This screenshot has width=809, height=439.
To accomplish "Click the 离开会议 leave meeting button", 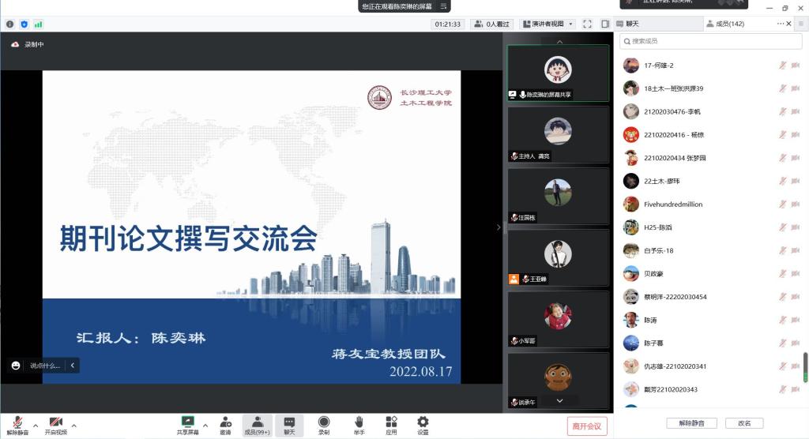I will (x=587, y=426).
